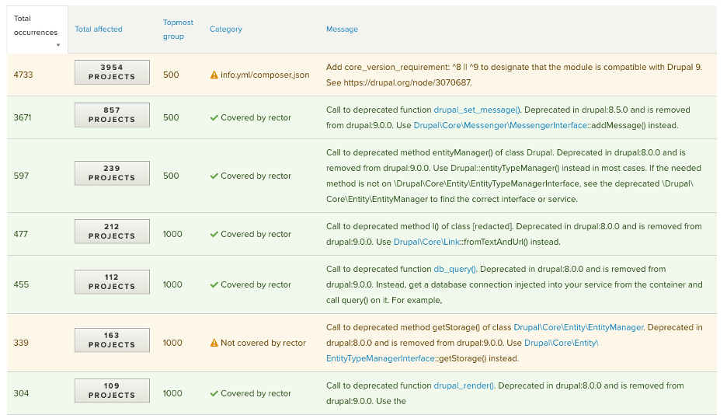Select the 339 occurrences value
The width and height of the screenshot is (727, 415).
(21, 344)
